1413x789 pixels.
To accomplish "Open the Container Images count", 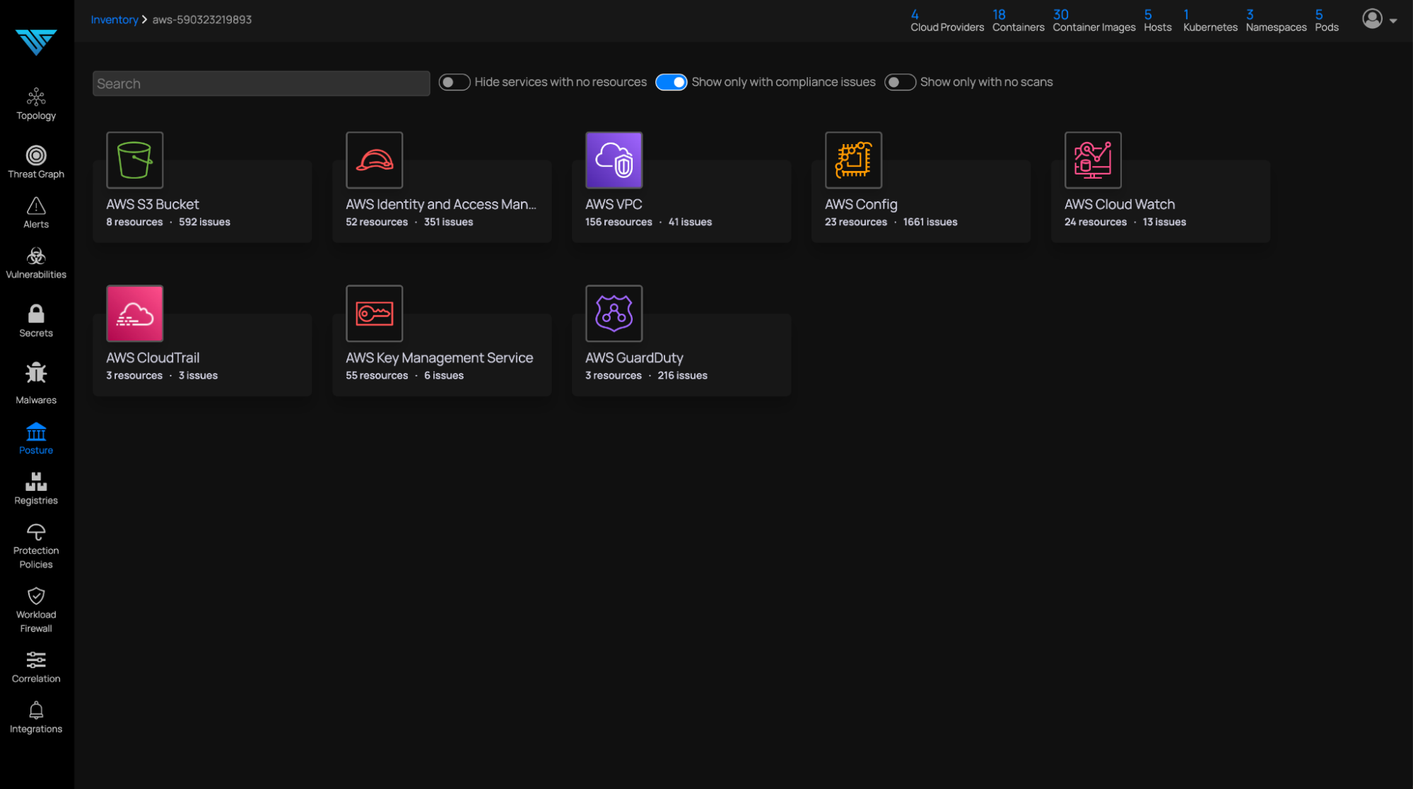I will 1094,20.
